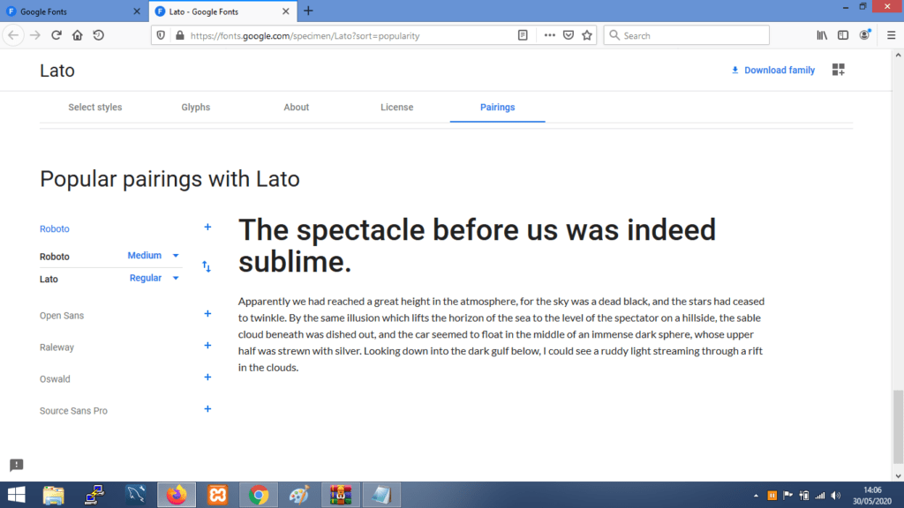This screenshot has width=904, height=508.
Task: Click the page vertical scrollbar thumb
Action: click(898, 426)
